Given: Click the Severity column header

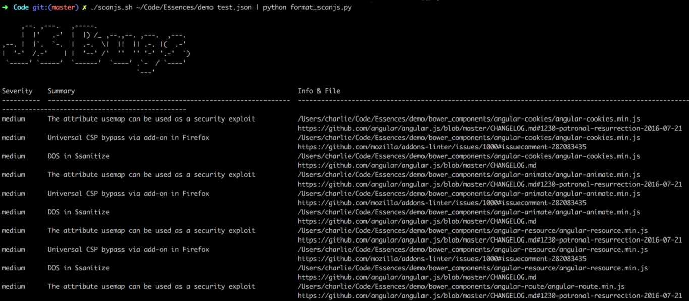Looking at the screenshot, I should 17,91.
